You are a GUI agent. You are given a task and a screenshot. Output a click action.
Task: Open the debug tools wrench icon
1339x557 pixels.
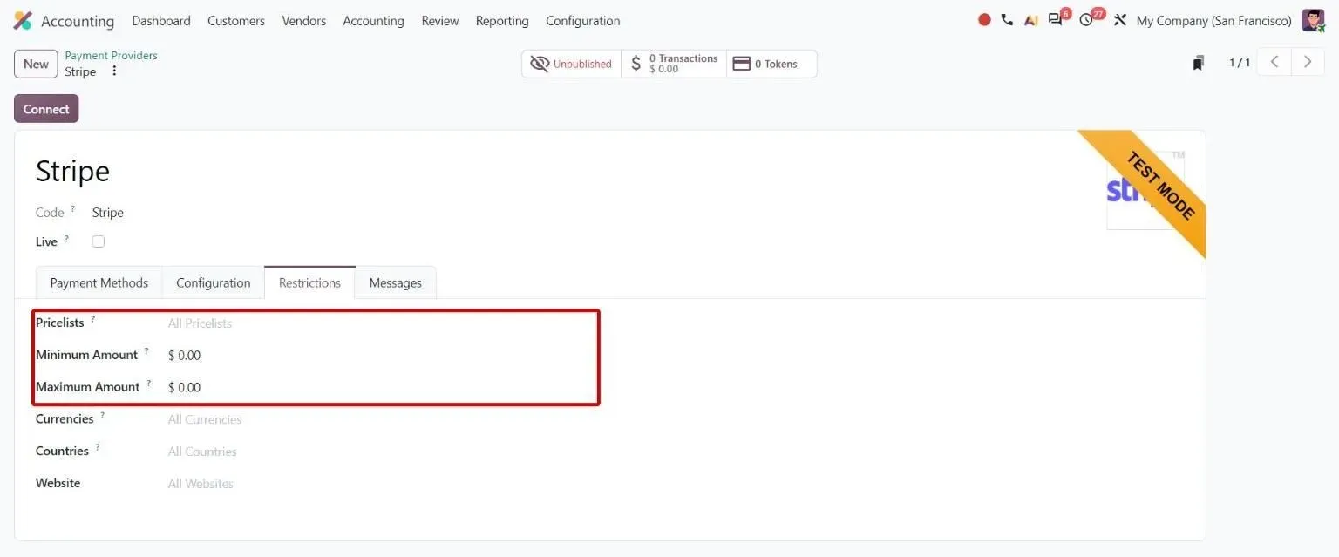(1120, 20)
